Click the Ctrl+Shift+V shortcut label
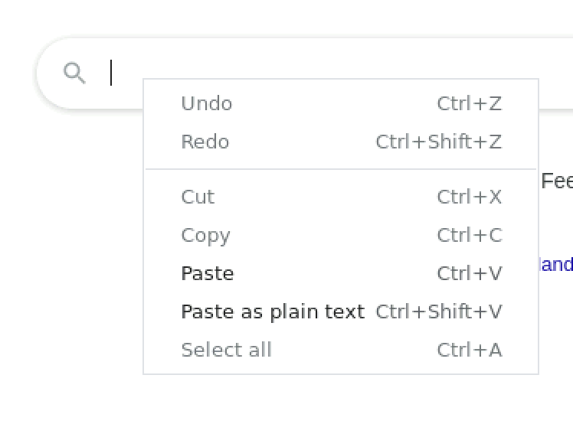Image resolution: width=573 pixels, height=424 pixels. 438,311
